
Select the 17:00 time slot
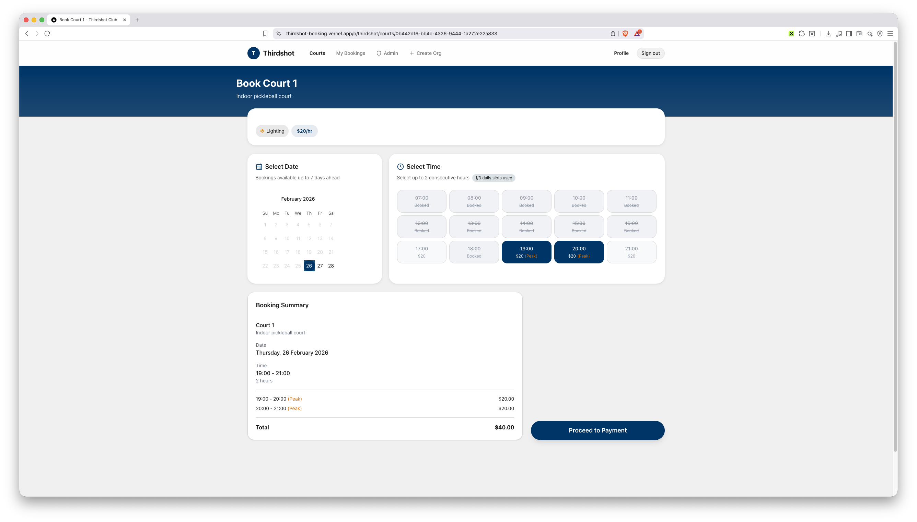[421, 252]
